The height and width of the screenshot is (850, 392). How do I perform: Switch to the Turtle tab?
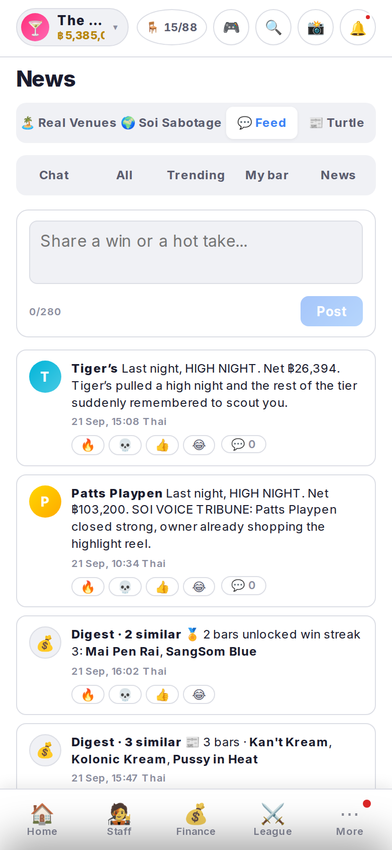[x=337, y=123]
